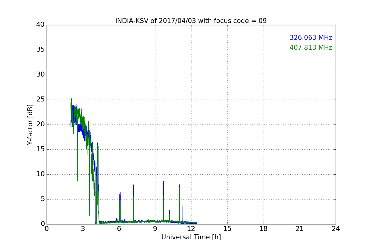
Task: Select the '407.813 MHz' legend label
Action: click(311, 48)
